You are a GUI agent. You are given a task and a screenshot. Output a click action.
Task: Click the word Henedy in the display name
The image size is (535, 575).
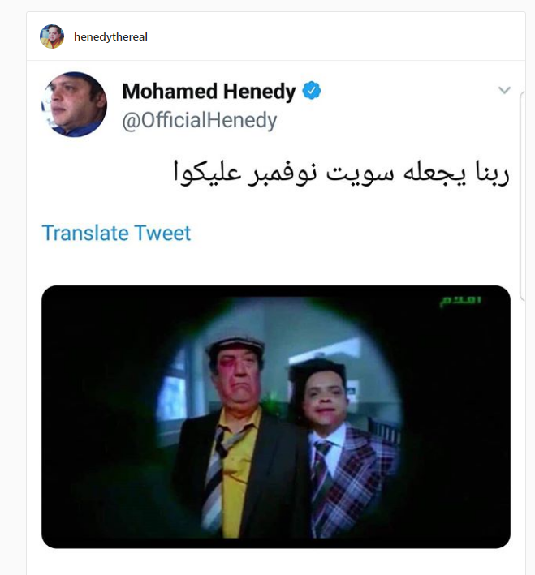click(x=259, y=92)
